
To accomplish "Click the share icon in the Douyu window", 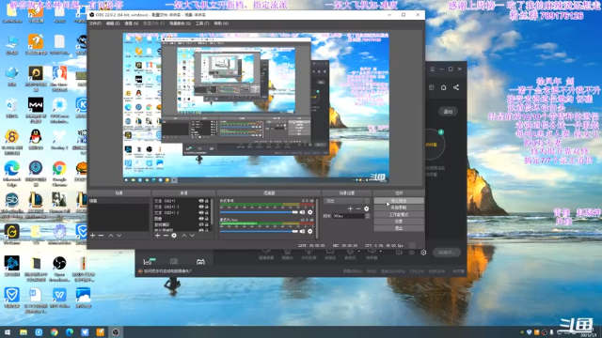I will coord(456,87).
